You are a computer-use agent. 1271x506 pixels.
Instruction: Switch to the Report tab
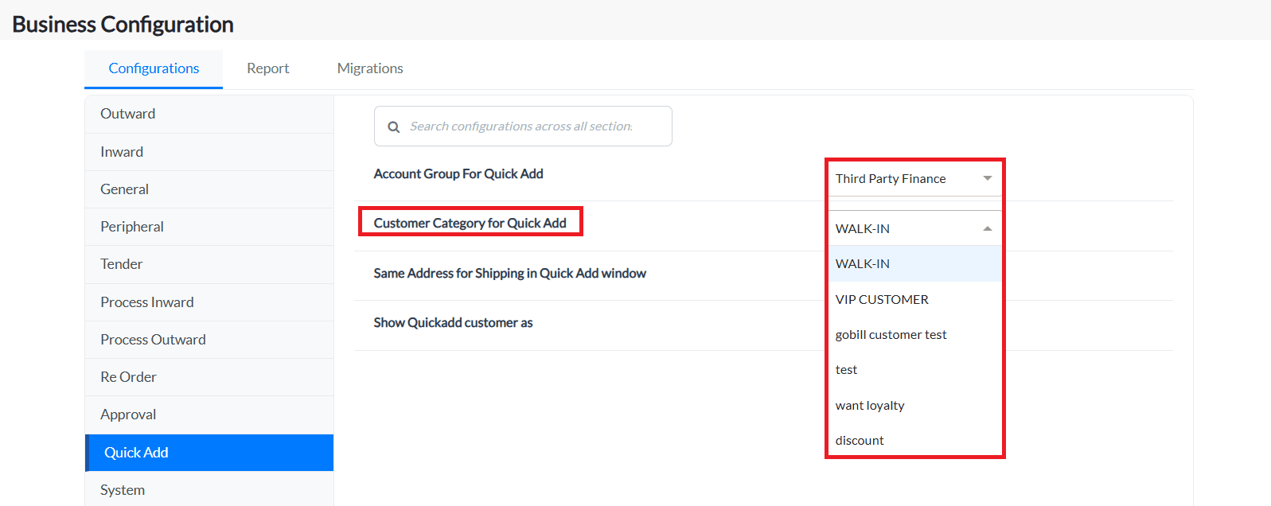click(x=267, y=68)
